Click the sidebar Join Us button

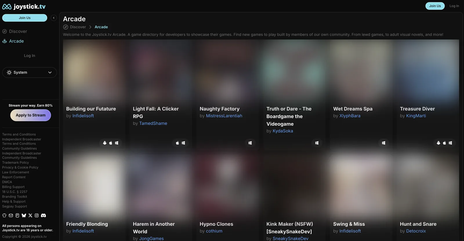pyautogui.click(x=25, y=18)
